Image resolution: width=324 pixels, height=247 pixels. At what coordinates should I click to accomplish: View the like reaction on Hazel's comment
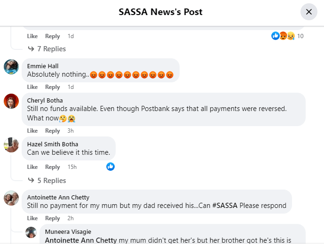(111, 167)
